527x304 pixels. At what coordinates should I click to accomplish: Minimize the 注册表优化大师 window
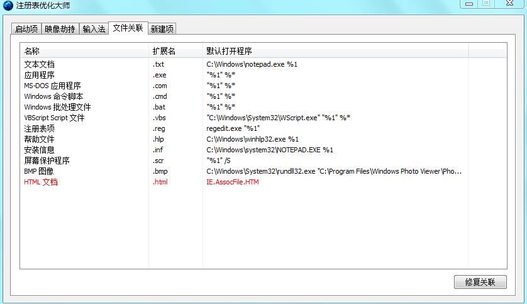469,4
